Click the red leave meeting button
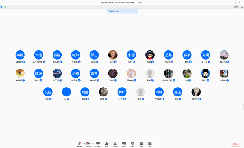244x148 pixels. pyautogui.click(x=236, y=144)
